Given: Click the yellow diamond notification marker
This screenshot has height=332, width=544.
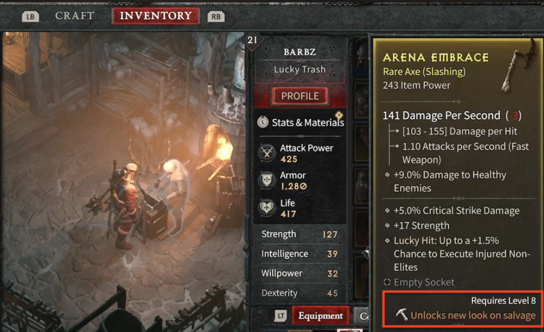Looking at the screenshot, I should 339,115.
